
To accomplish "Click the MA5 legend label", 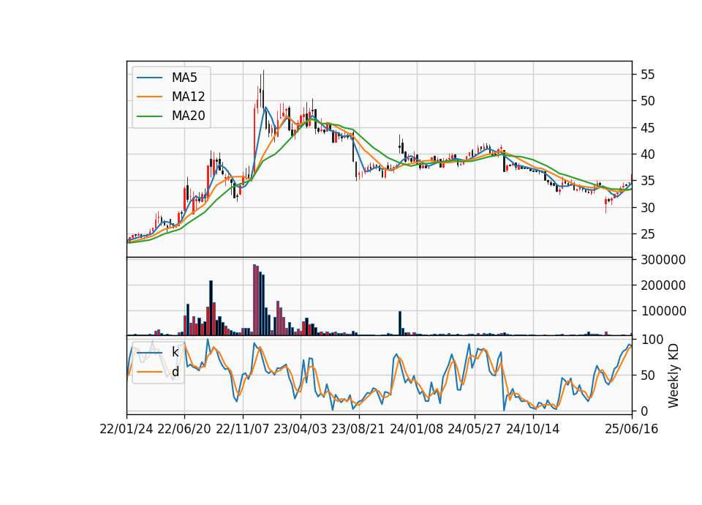I will [184, 78].
